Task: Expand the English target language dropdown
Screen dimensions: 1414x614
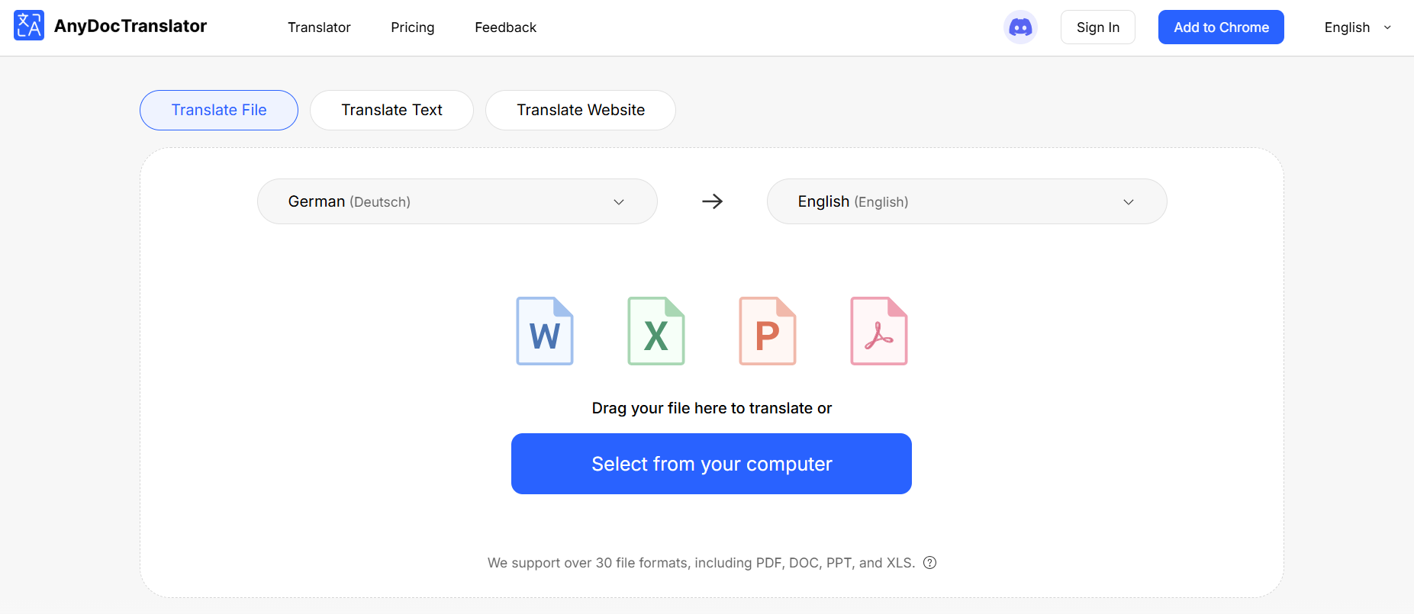Action: [967, 201]
